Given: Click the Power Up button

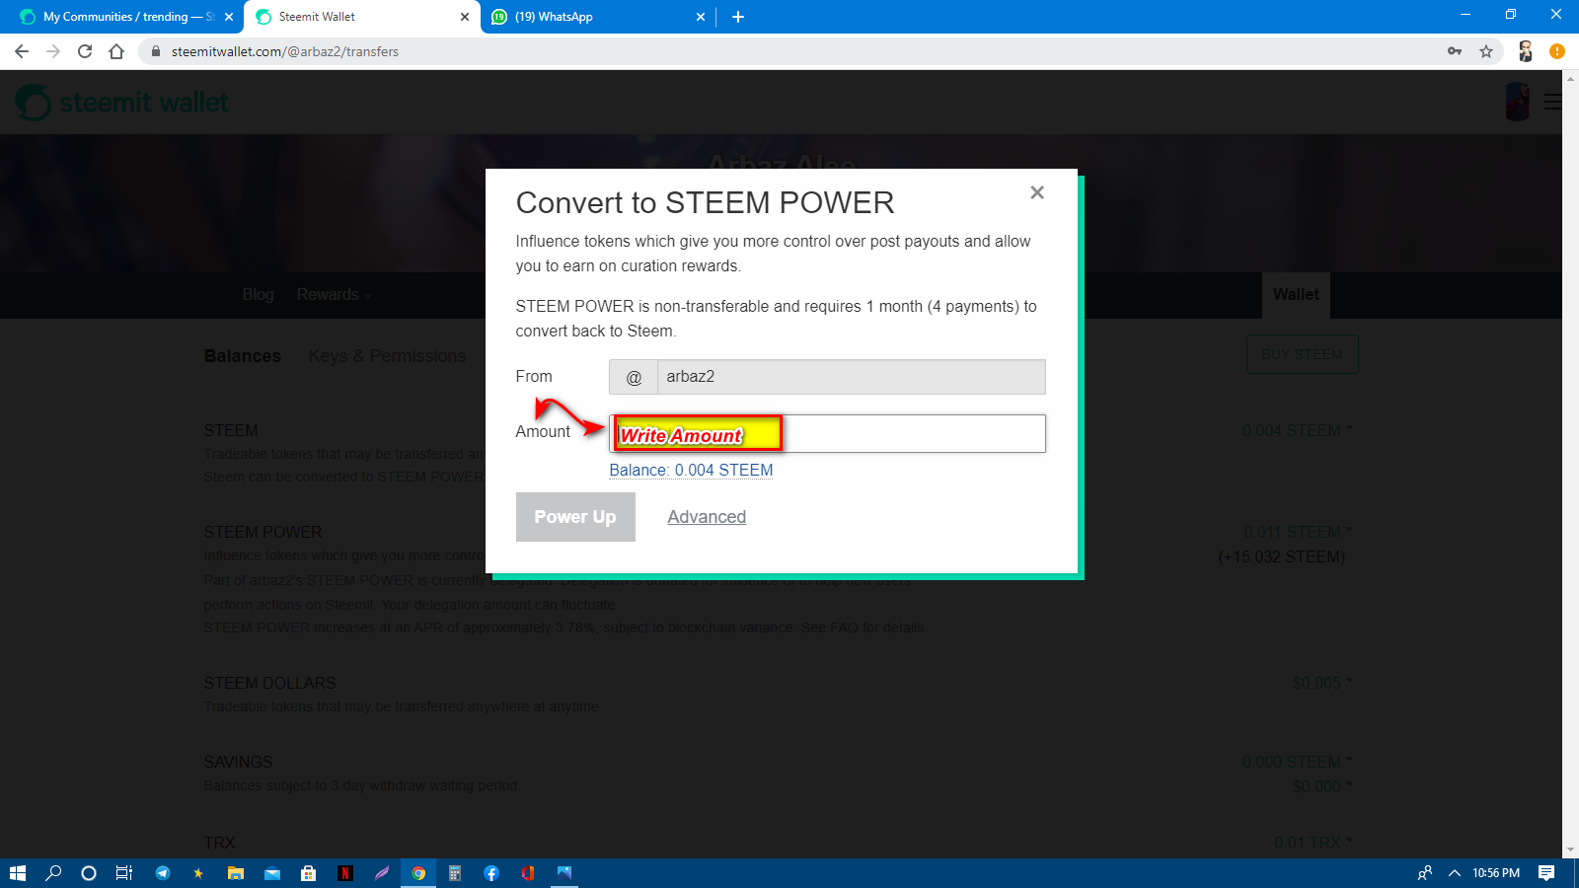Looking at the screenshot, I should 575,517.
